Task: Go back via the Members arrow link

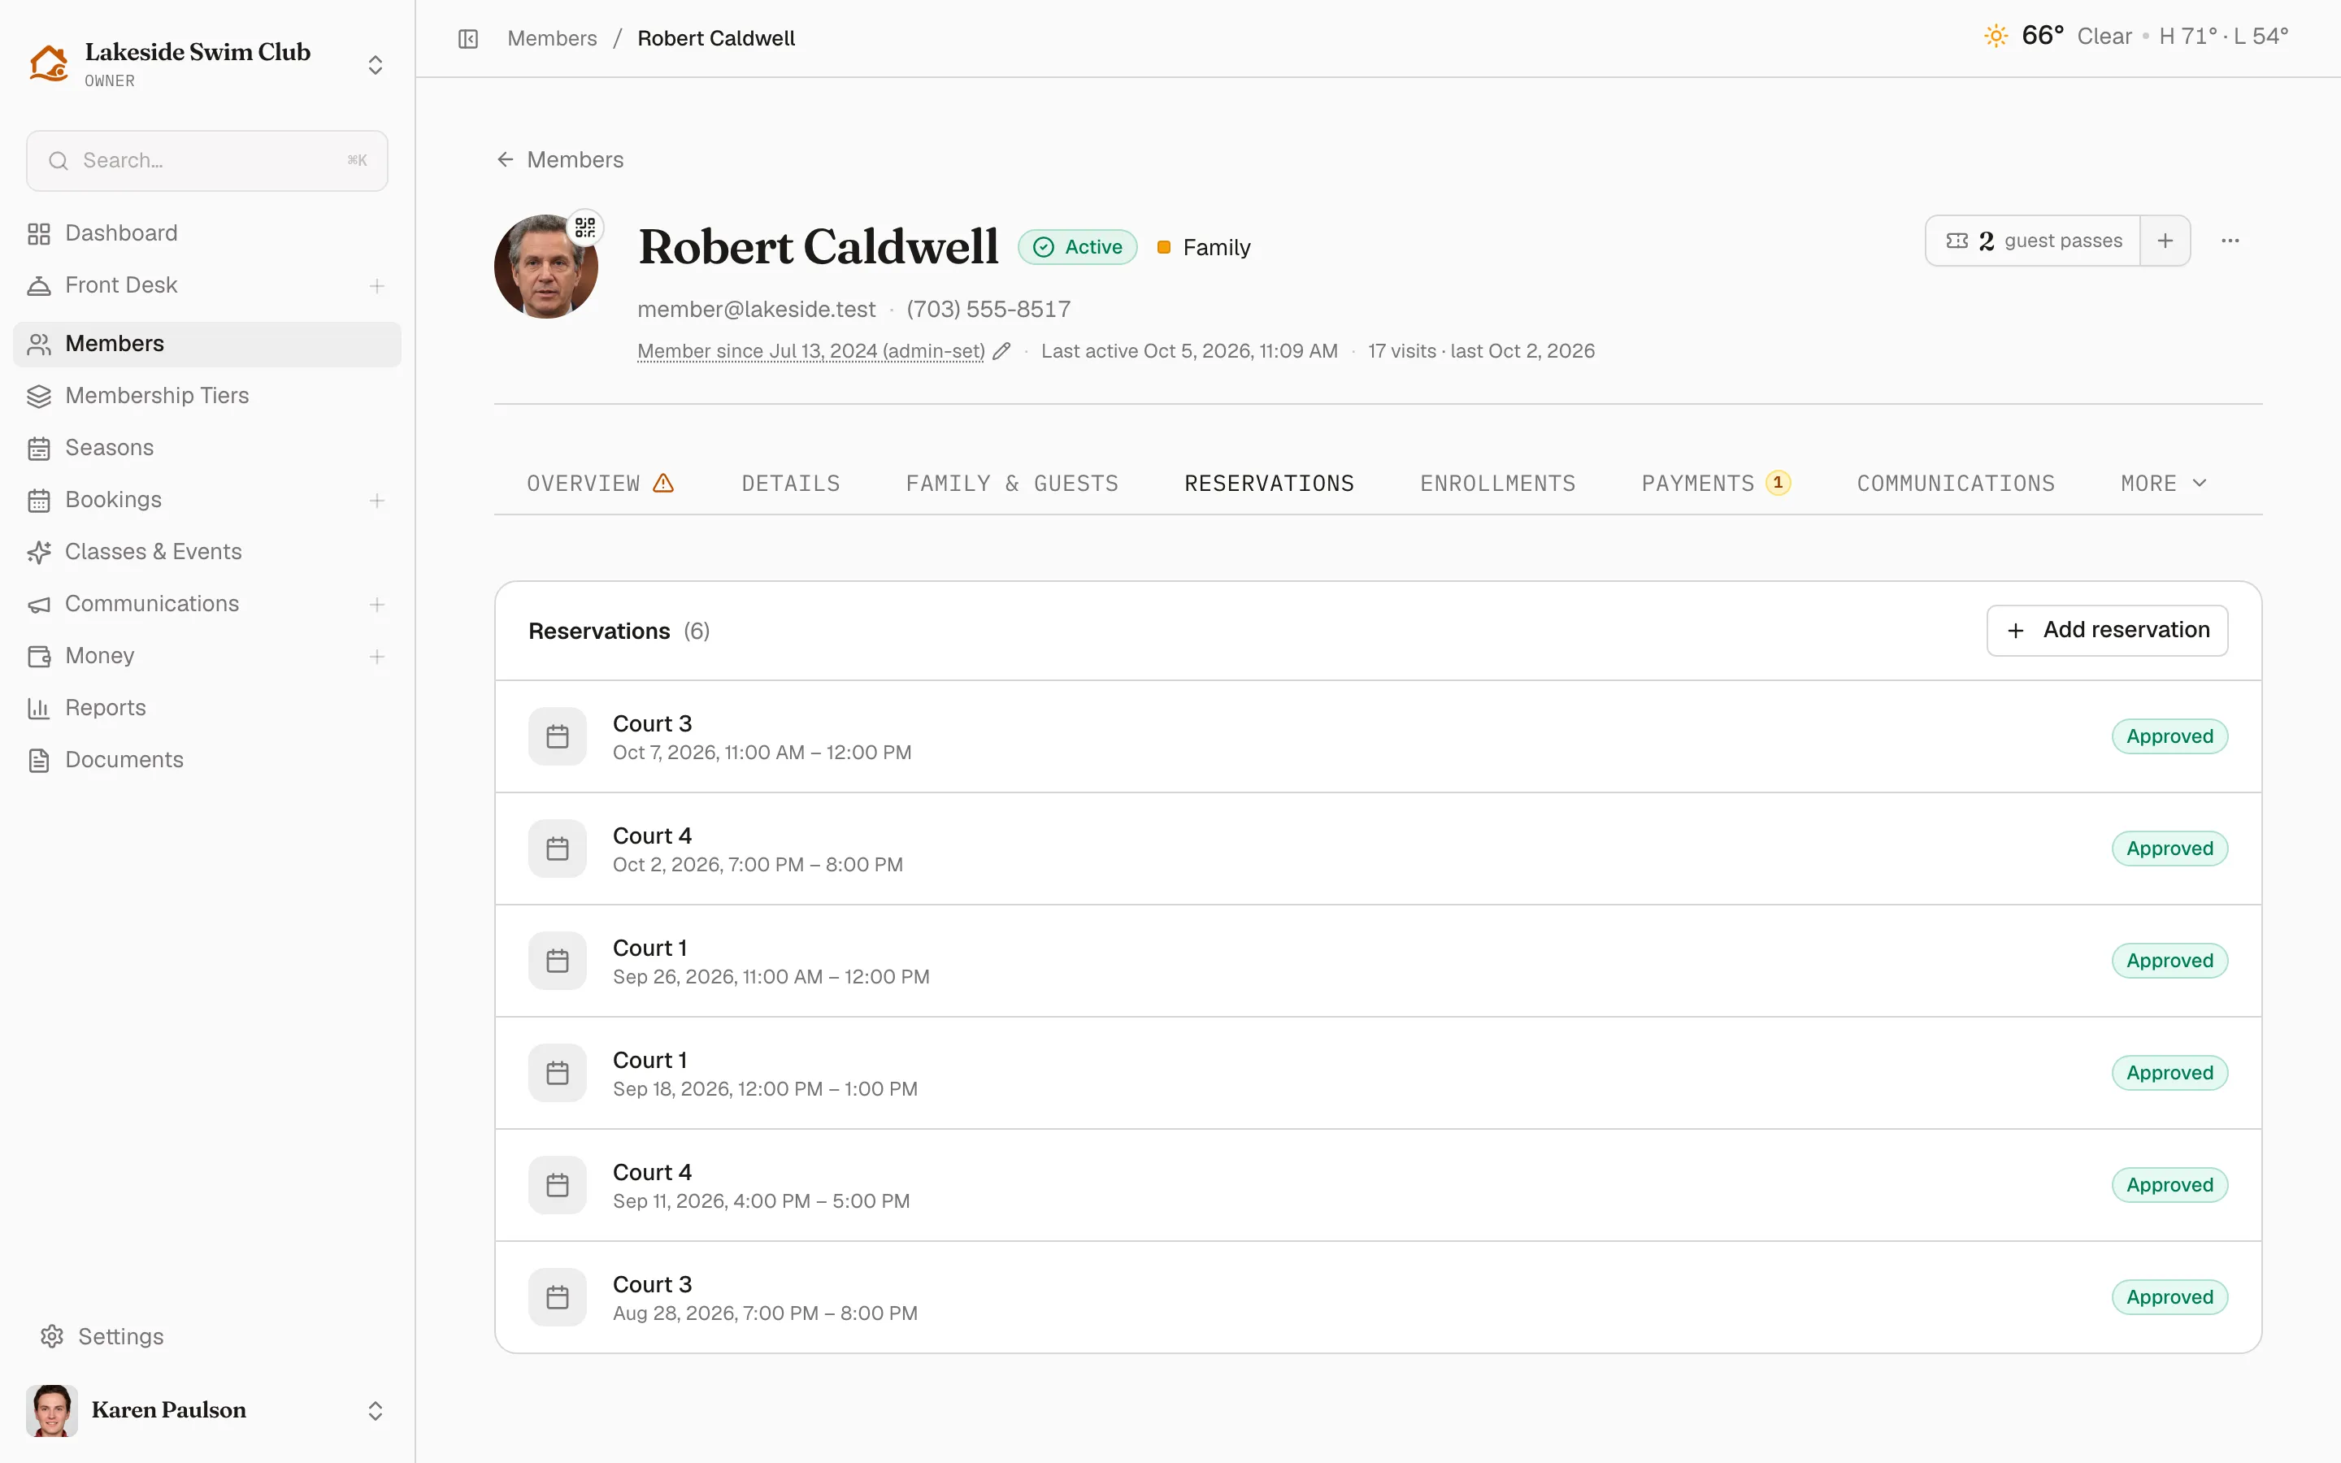Action: [x=560, y=159]
